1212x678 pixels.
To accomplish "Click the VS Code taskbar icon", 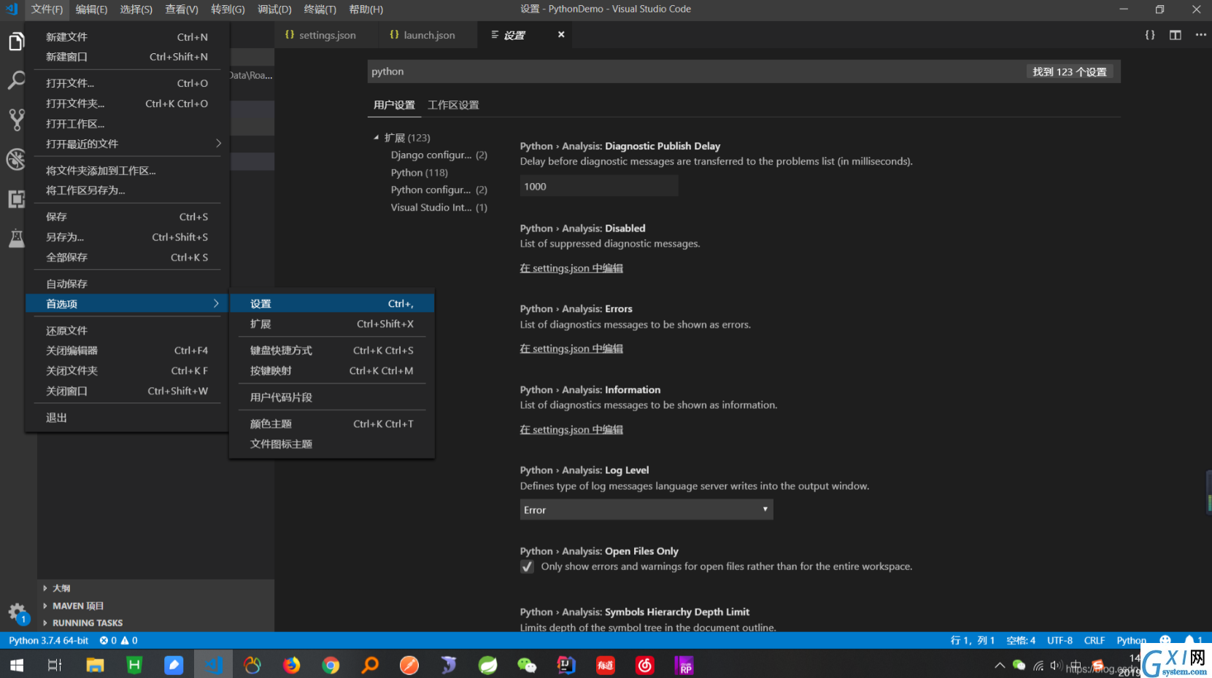I will [213, 665].
